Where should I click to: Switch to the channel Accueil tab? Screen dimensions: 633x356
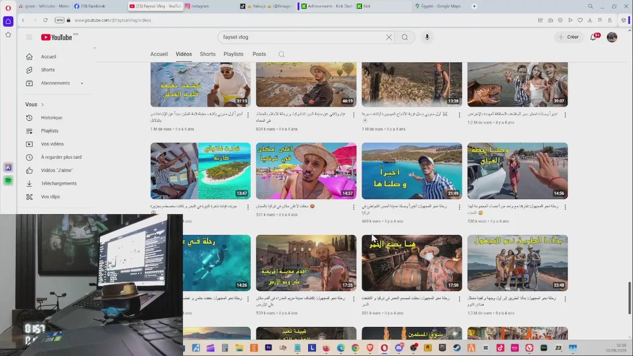coord(159,54)
